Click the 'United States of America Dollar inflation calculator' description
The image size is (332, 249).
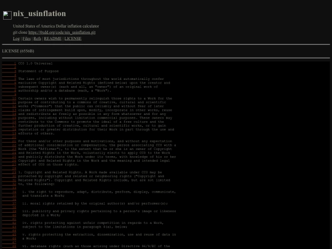click(x=56, y=26)
